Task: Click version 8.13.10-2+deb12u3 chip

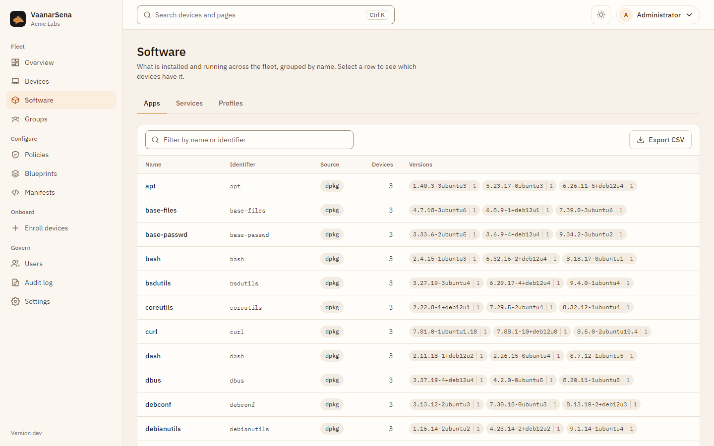Action: click(x=601, y=404)
